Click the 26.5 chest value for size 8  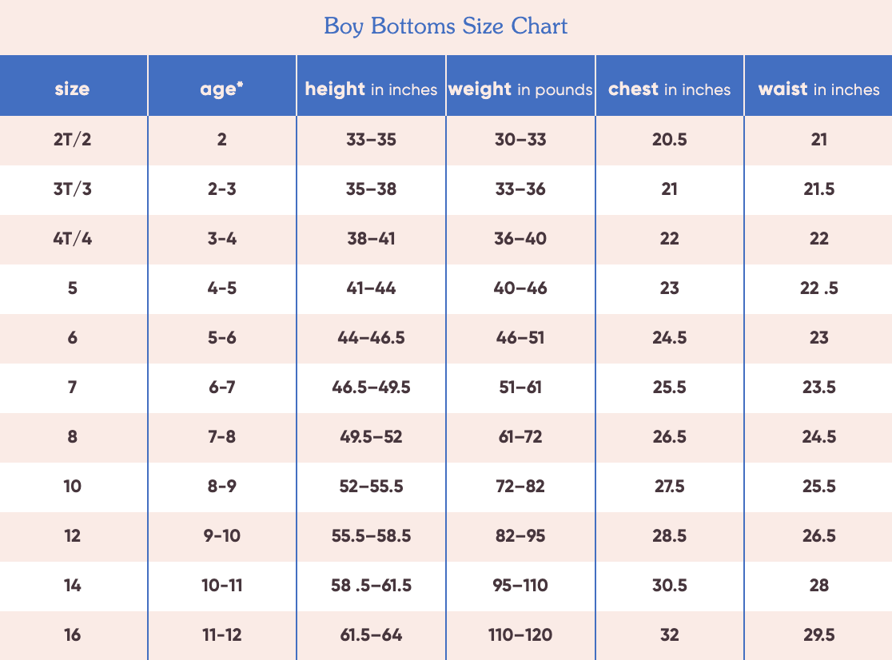(x=670, y=436)
